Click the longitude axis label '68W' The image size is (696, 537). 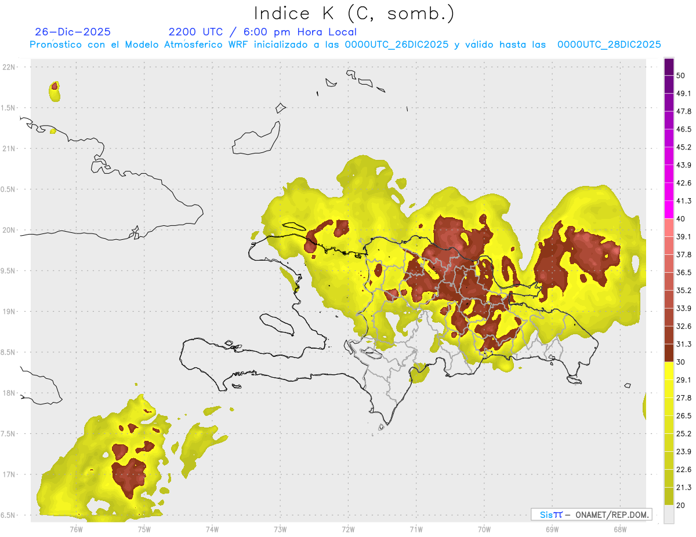click(x=619, y=529)
